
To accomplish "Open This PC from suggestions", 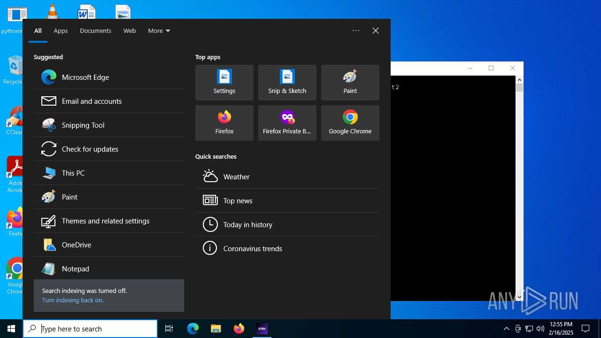I will pos(109,173).
